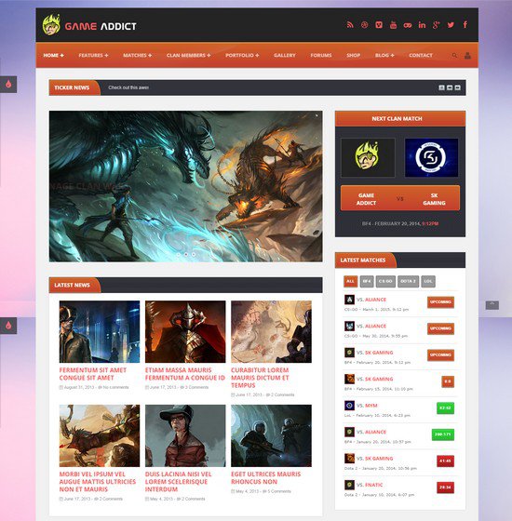Viewport: 512px width, 521px height.
Task: Open the Fermentum Sit Amet Congue article
Action: 93,374
